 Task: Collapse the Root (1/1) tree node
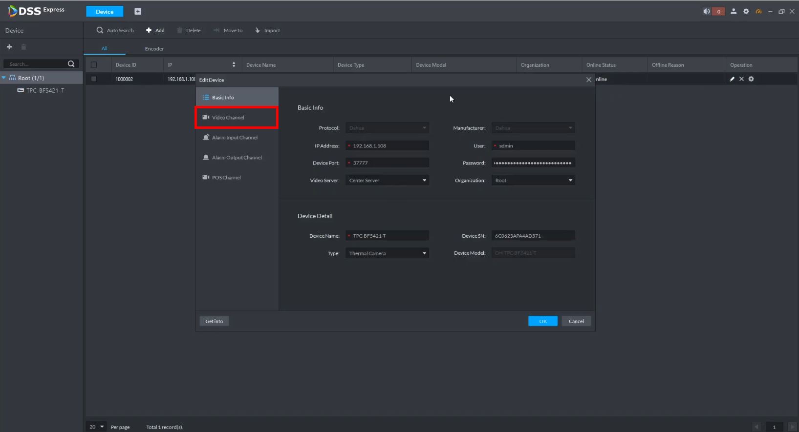click(x=4, y=78)
